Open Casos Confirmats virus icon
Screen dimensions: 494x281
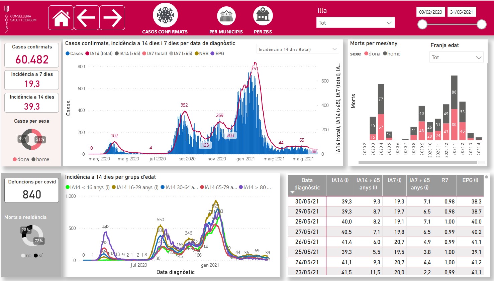165,15
